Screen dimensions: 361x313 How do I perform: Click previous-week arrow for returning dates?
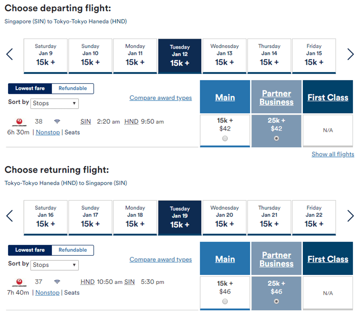pos(10,216)
